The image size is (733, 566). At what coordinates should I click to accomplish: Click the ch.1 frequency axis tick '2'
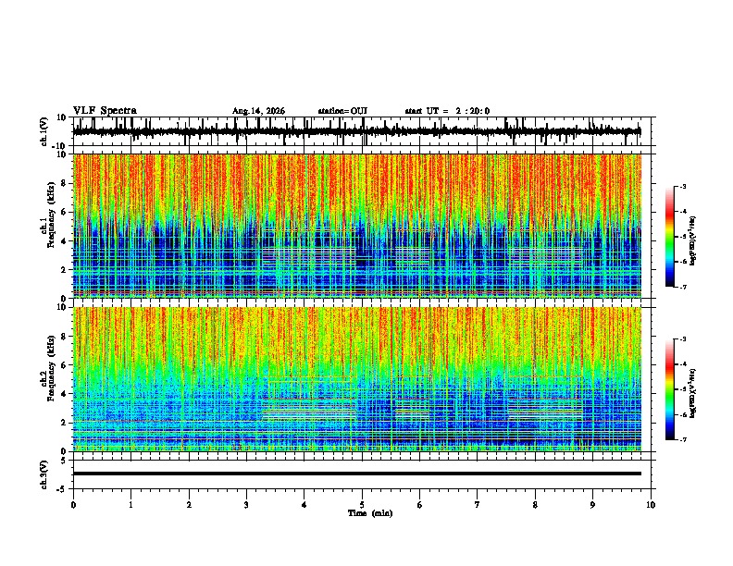pyautogui.click(x=65, y=270)
